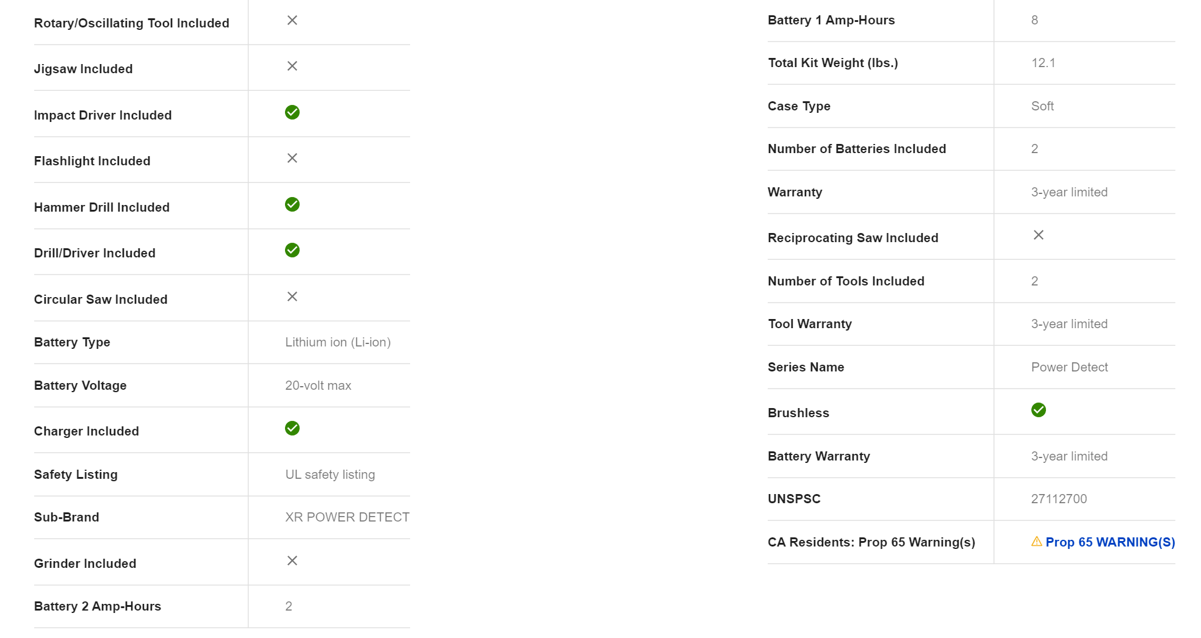This screenshot has width=1201, height=638.
Task: Click the Total Kit Weight value 12.1
Action: (1043, 63)
